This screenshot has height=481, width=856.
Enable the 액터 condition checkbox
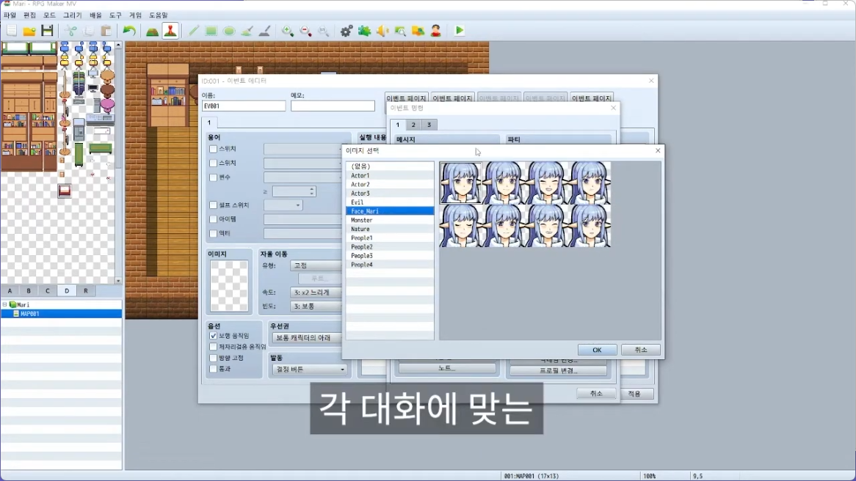(213, 233)
